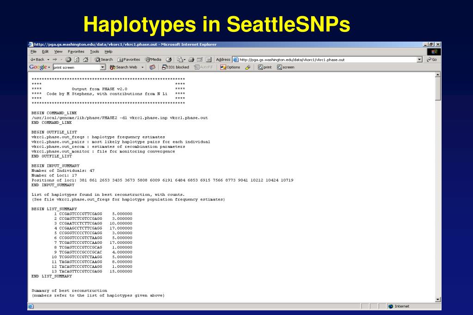473x315 pixels.
Task: Open the Forward history dropdown arrow
Action: click(x=61, y=60)
